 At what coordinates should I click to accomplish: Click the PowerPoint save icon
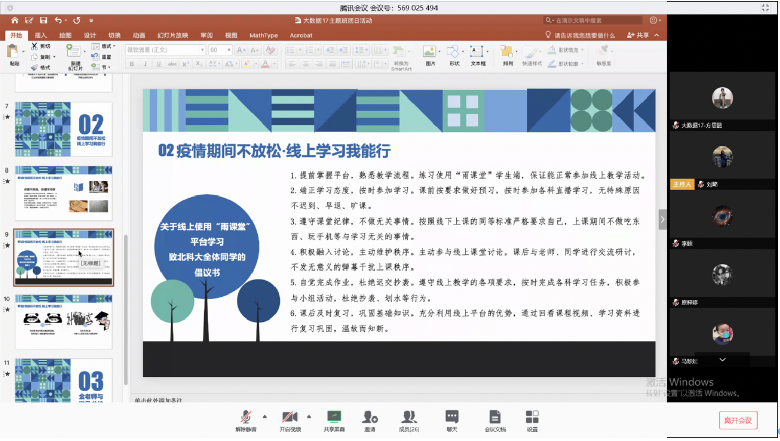(43, 20)
